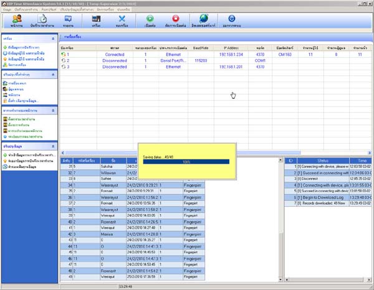Click the refresh icon of device 2

64,61
